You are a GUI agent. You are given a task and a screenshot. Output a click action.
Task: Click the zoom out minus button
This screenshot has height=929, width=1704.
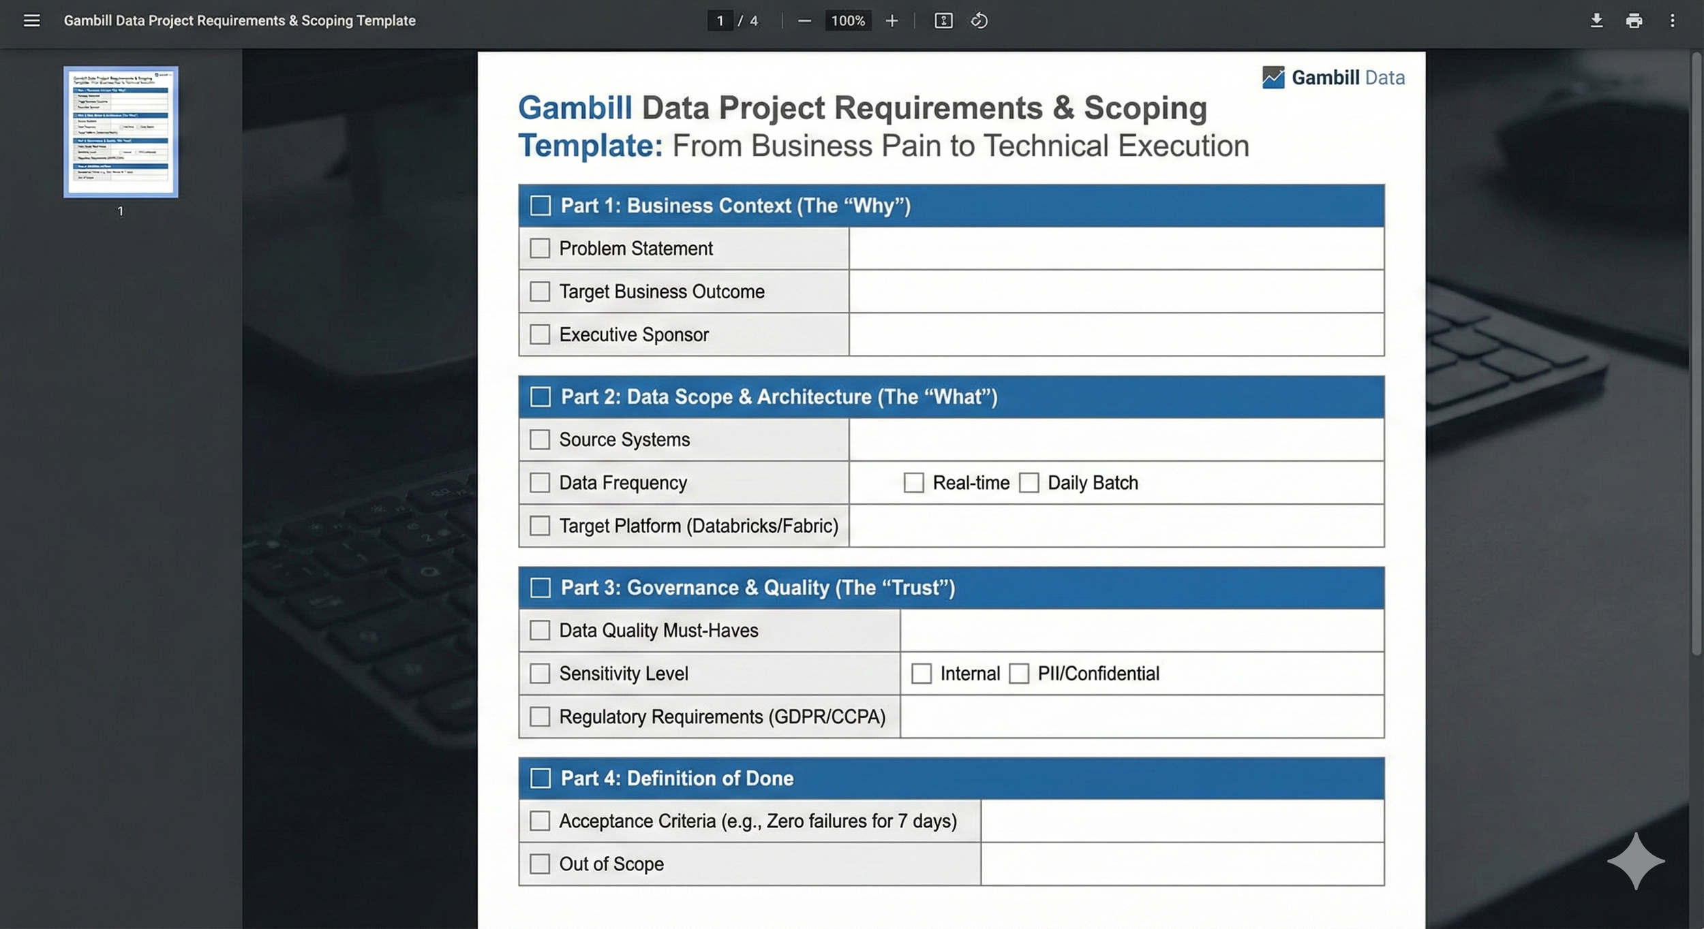click(x=804, y=21)
